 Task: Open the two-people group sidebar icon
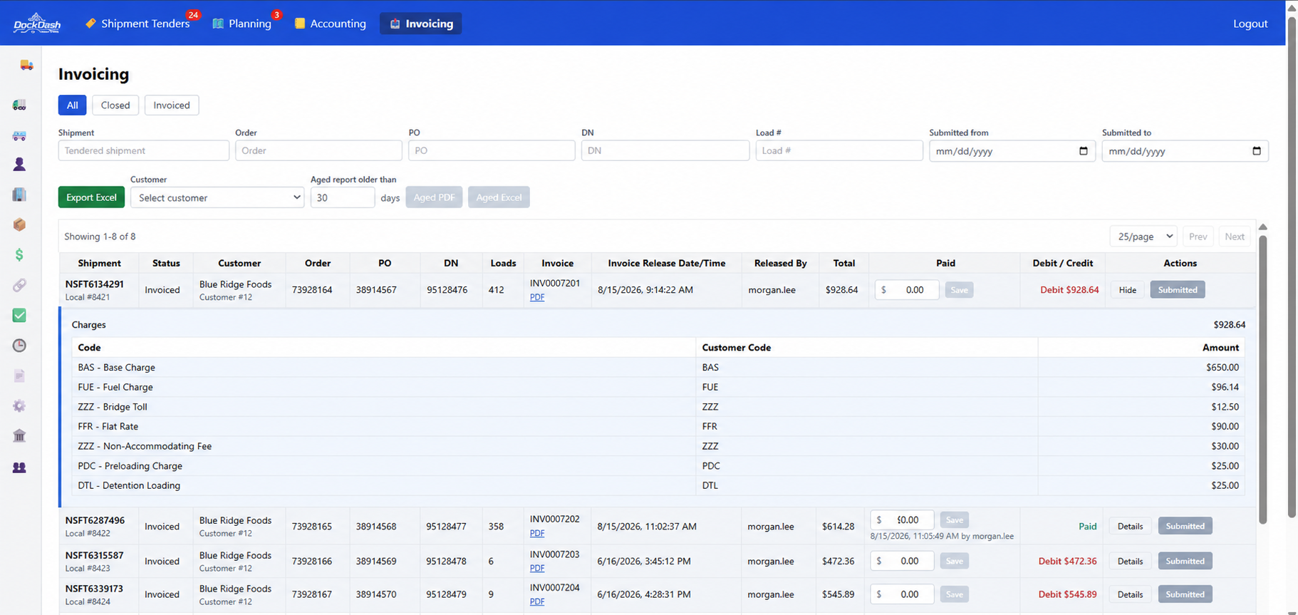coord(19,467)
